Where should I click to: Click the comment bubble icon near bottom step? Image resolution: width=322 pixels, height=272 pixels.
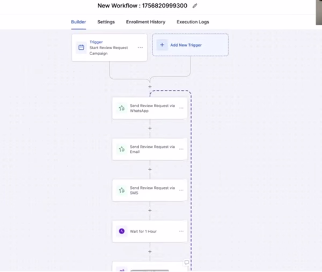tap(186, 262)
